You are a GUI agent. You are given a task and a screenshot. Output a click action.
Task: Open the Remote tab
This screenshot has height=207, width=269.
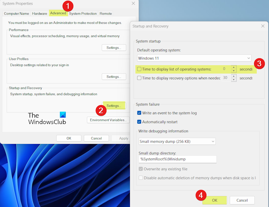[x=106, y=13]
